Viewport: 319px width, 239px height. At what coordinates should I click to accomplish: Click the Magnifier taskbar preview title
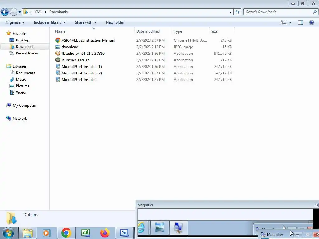pos(275,235)
